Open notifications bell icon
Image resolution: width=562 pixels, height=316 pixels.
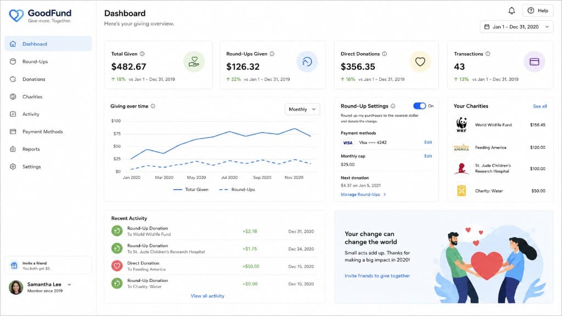[512, 11]
